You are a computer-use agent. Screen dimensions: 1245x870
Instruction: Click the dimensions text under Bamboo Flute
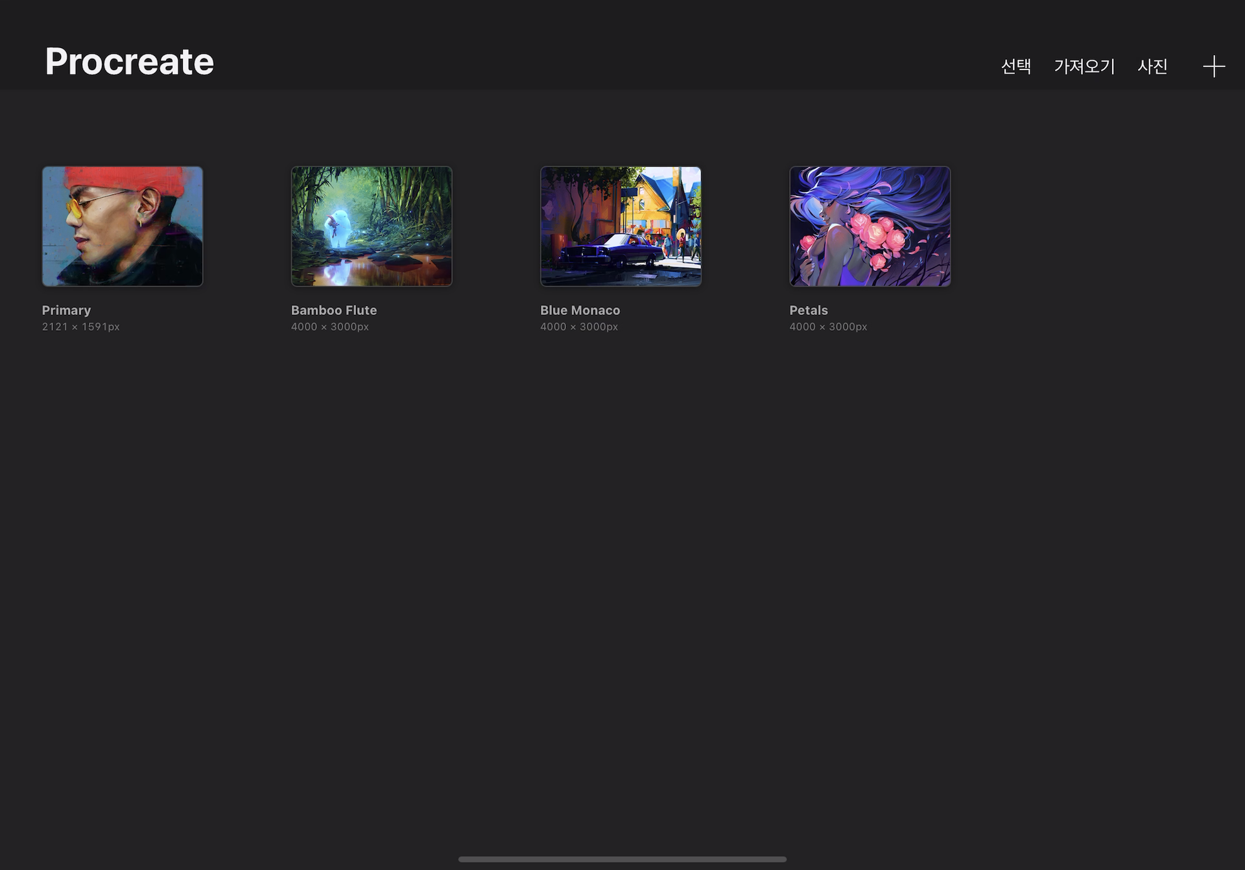(x=329, y=327)
